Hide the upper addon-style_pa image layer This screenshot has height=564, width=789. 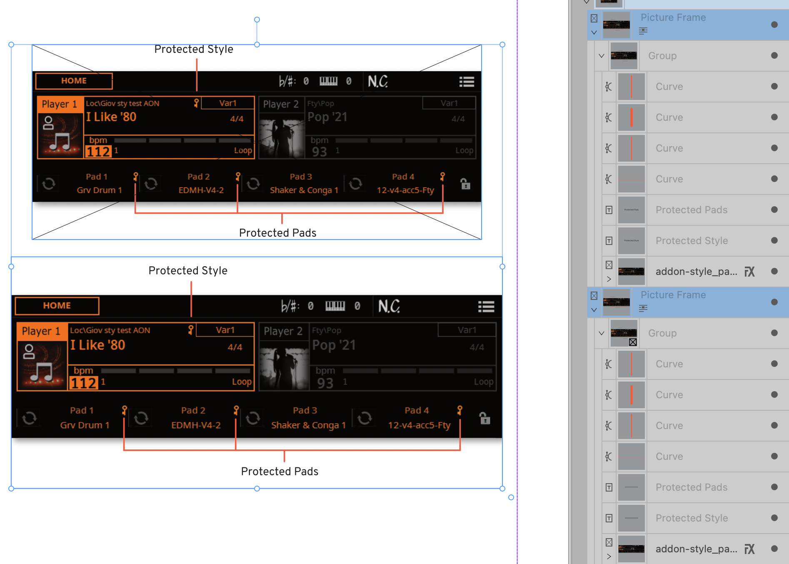[x=774, y=271]
